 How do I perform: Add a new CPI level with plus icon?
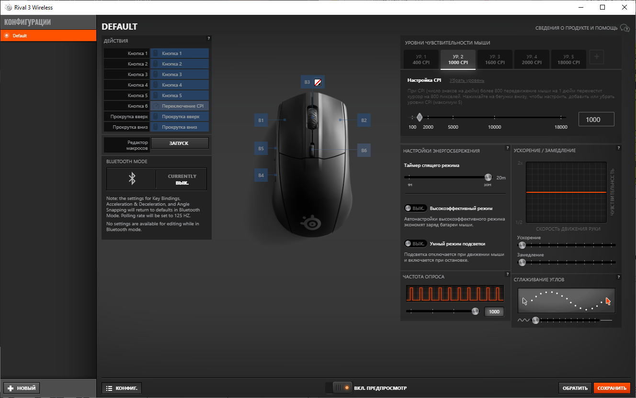pos(596,57)
